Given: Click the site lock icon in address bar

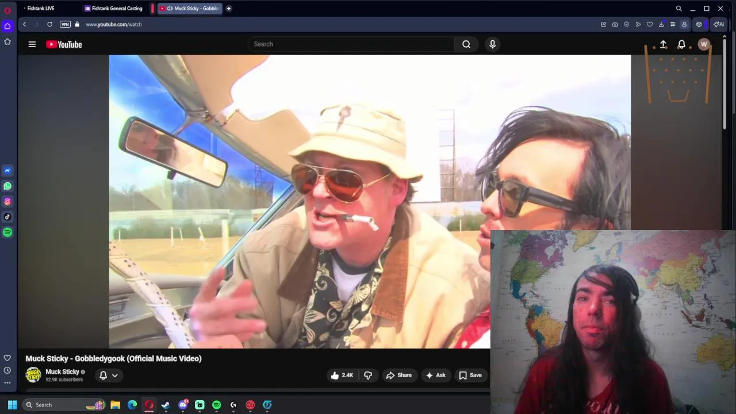Looking at the screenshot, I should click(x=77, y=24).
